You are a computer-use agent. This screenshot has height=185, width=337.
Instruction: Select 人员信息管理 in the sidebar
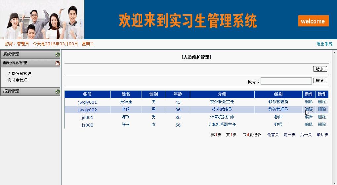click(19, 73)
